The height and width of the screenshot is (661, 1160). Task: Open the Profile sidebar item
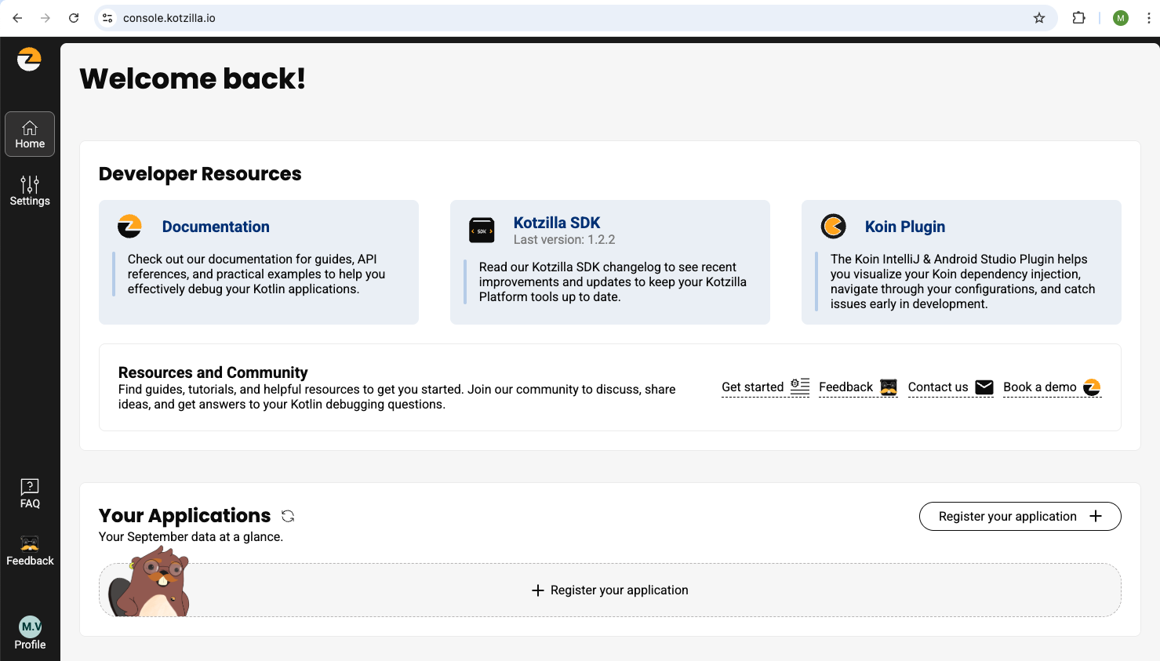(x=30, y=634)
